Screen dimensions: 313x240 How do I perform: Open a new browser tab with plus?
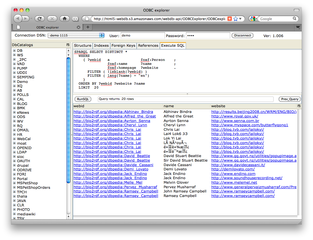[88, 27]
